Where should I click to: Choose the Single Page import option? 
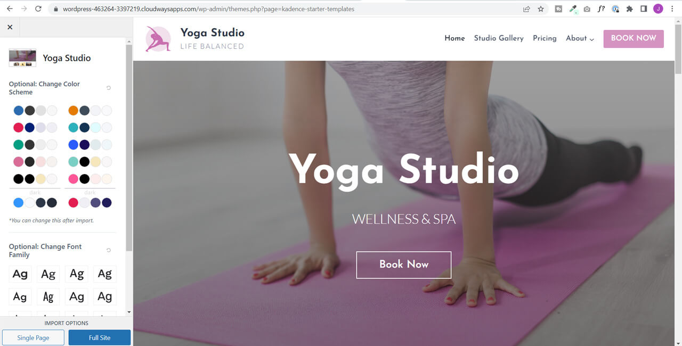[x=33, y=337]
